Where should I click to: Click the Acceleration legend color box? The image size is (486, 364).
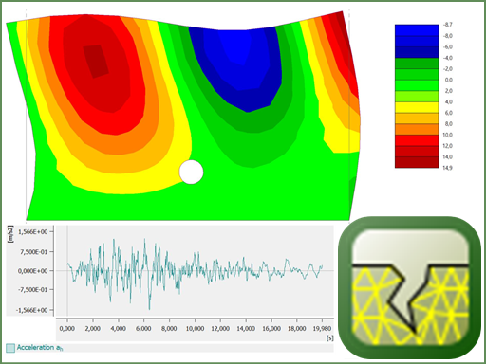pos(10,348)
